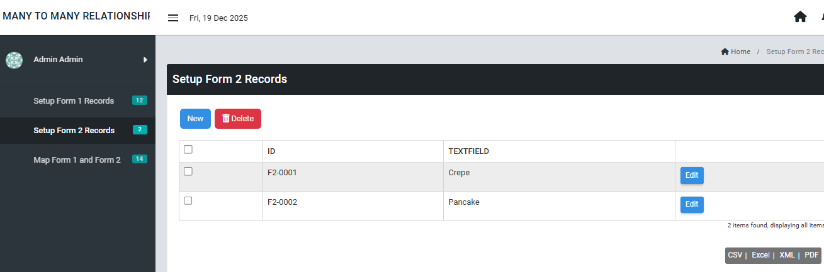The height and width of the screenshot is (272, 824).
Task: Click the New button
Action: tap(195, 119)
